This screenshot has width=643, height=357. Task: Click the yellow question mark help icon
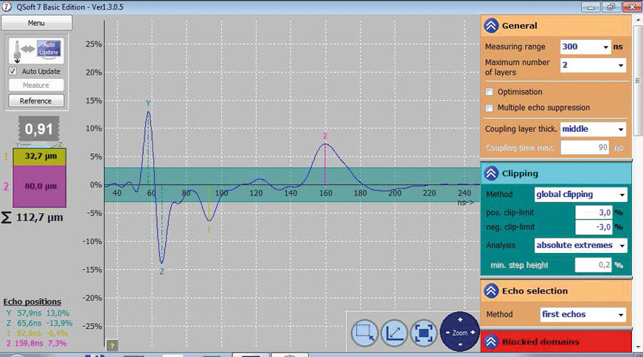click(x=112, y=345)
